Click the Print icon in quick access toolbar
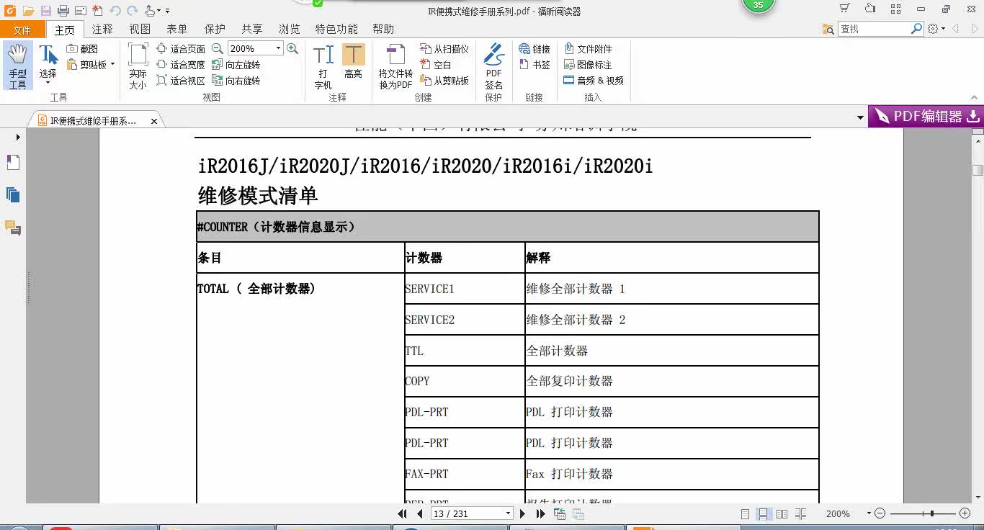This screenshot has width=984, height=530. pos(63,11)
